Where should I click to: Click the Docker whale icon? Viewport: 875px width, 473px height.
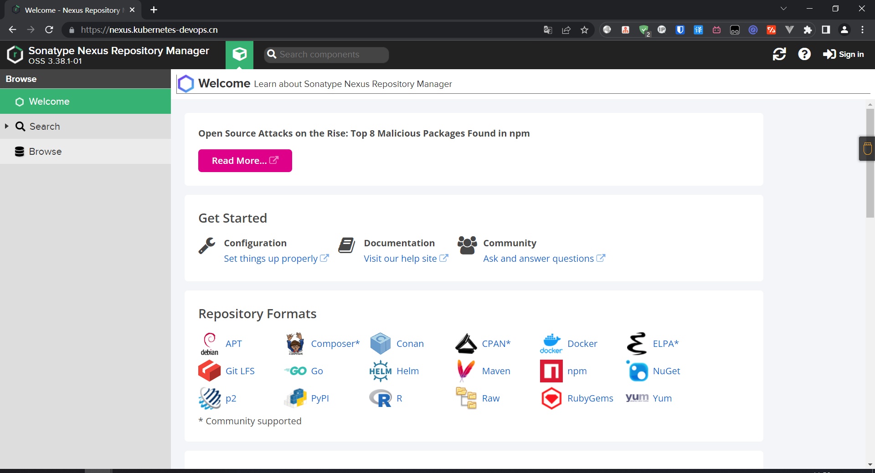551,344
